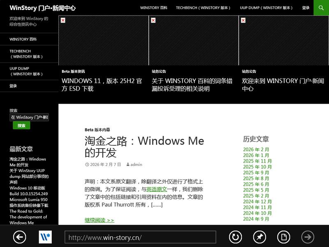Pin the site using the pushpin icon
329x247 pixels.
click(259, 237)
